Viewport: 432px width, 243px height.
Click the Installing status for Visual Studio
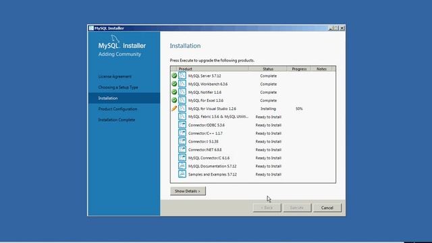(268, 109)
